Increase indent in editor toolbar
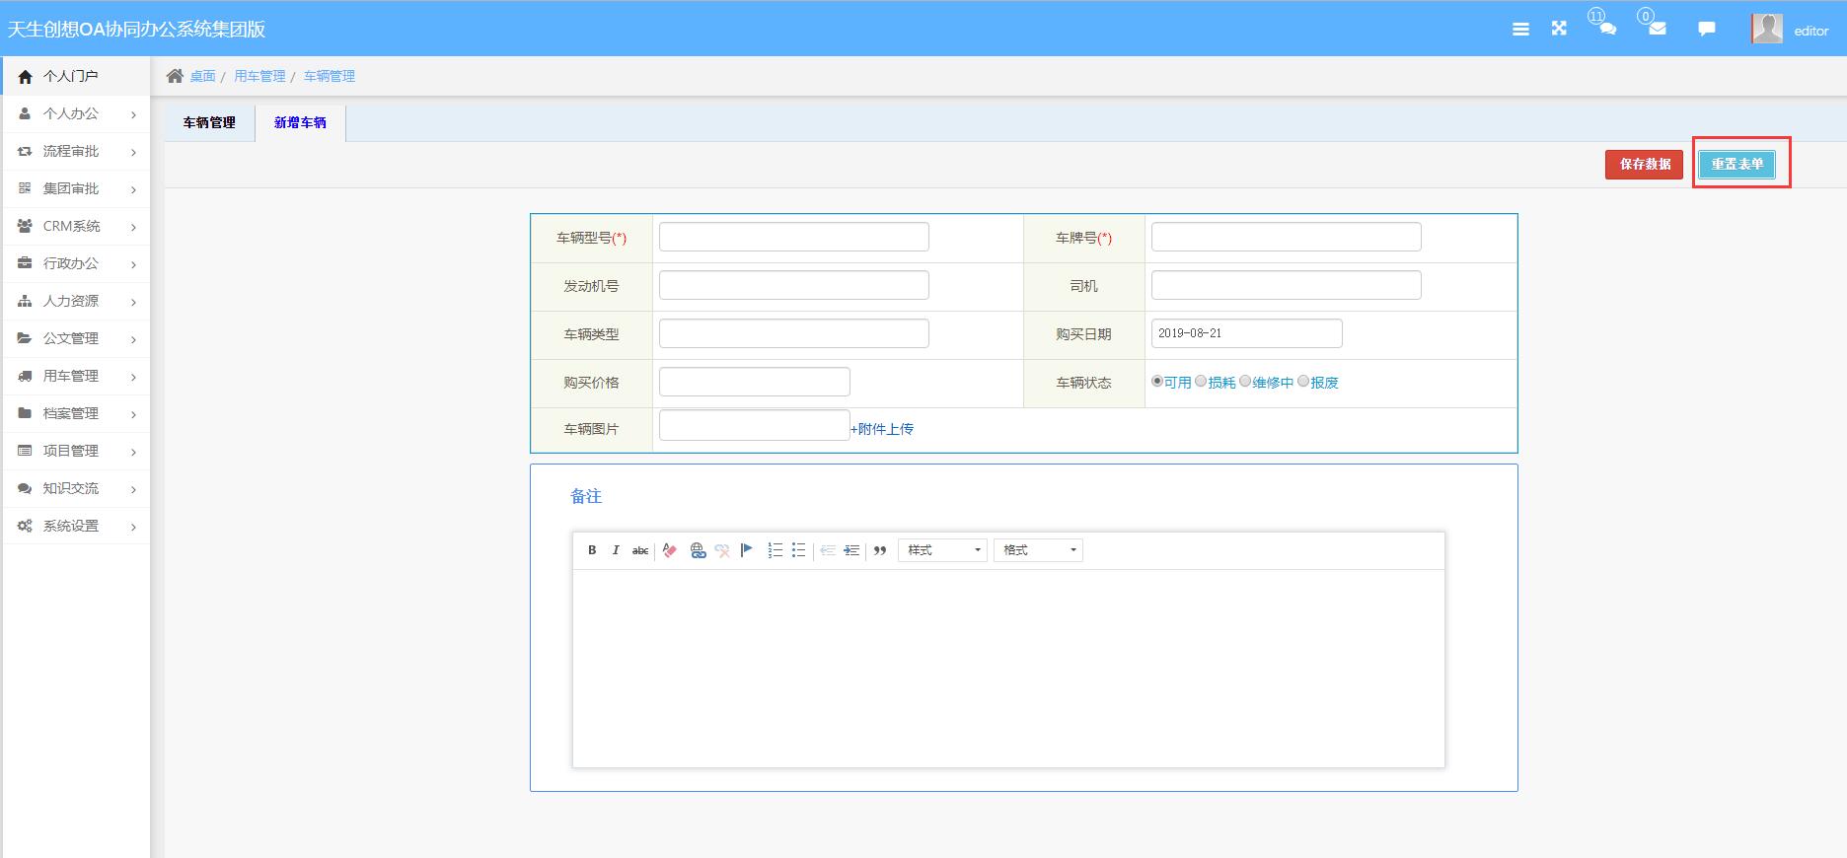The width and height of the screenshot is (1847, 858). pyautogui.click(x=851, y=550)
